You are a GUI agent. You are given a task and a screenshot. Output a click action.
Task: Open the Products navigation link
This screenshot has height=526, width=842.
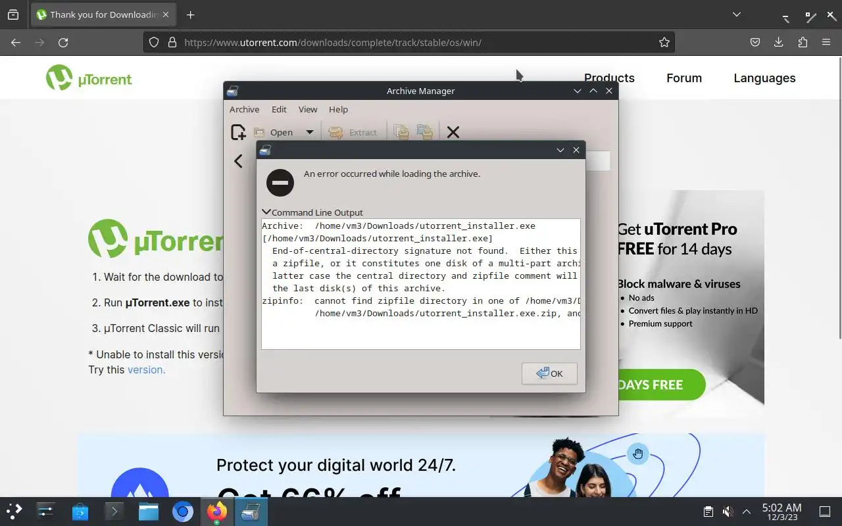[609, 78]
